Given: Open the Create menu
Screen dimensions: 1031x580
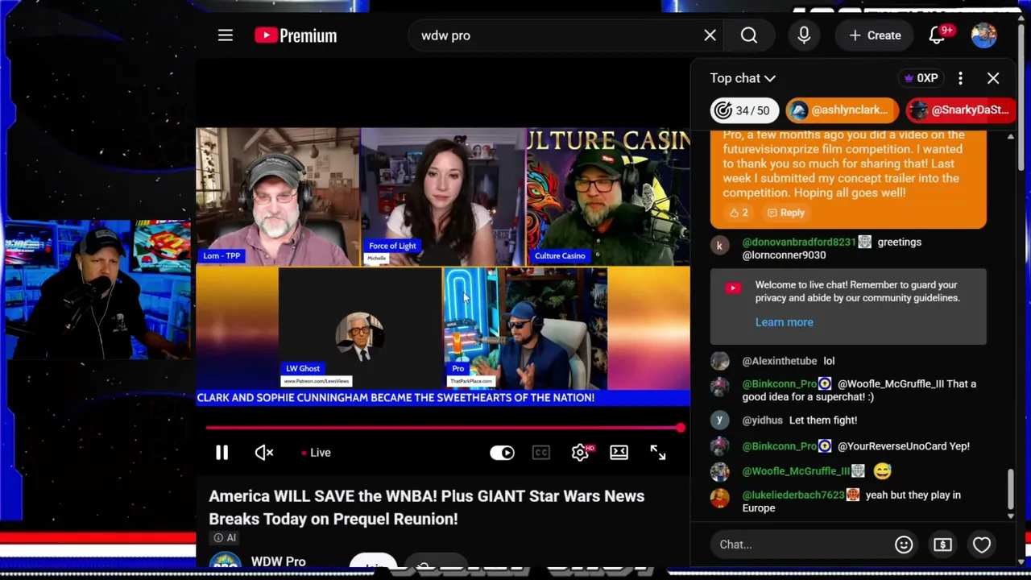Looking at the screenshot, I should click(x=874, y=35).
